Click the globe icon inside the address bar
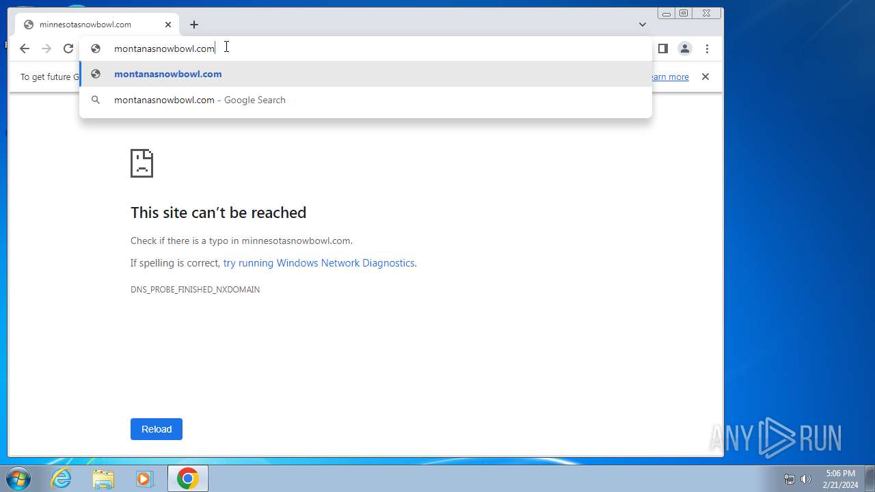 (96, 49)
